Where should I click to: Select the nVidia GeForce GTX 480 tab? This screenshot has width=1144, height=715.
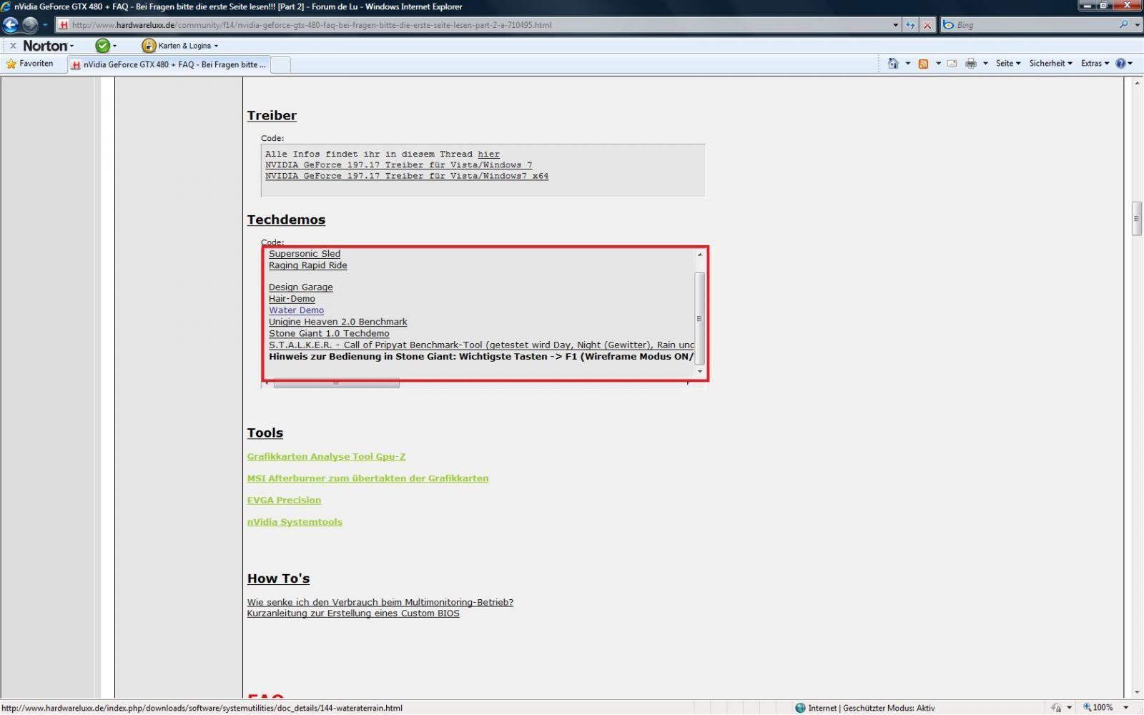(169, 64)
